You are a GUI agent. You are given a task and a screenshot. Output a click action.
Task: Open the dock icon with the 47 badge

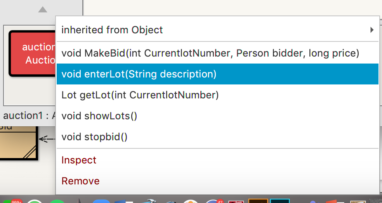[x=214, y=201]
